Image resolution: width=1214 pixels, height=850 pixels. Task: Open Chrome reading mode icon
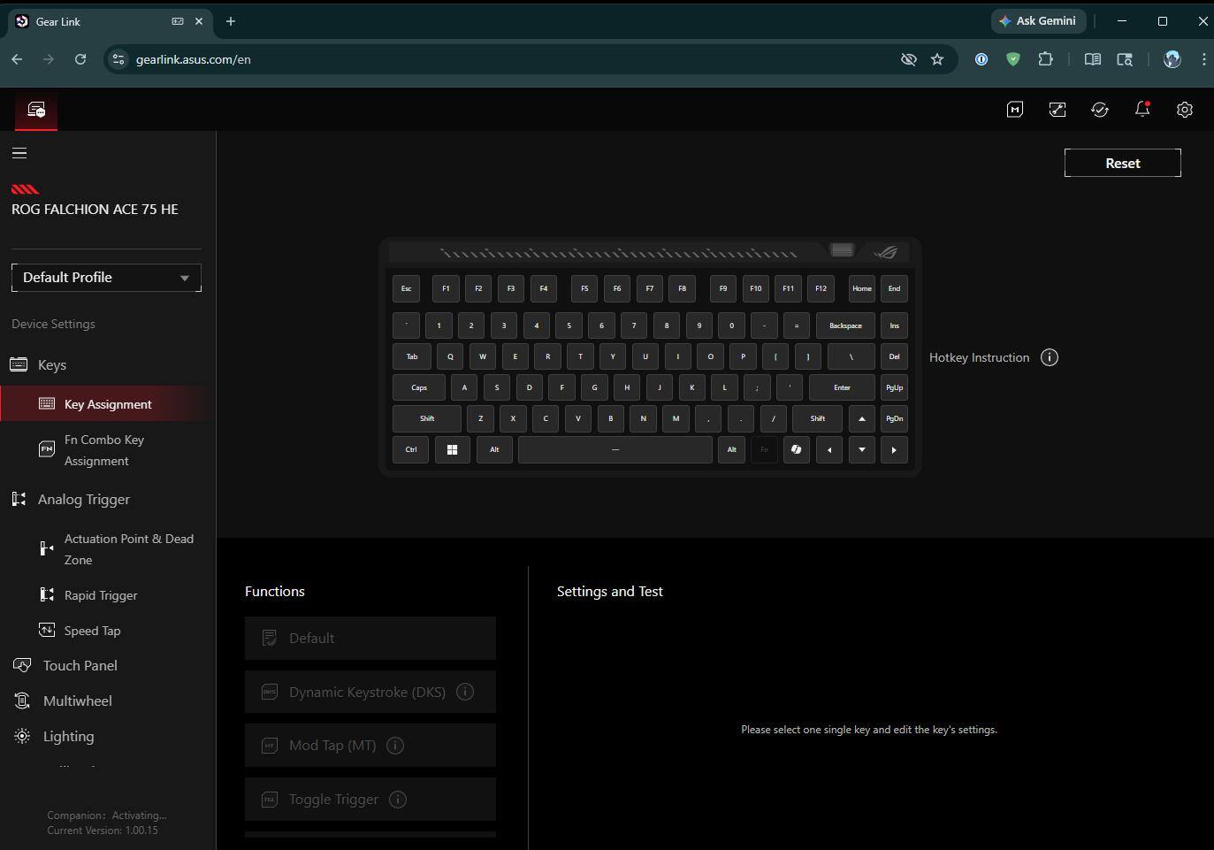[1093, 59]
